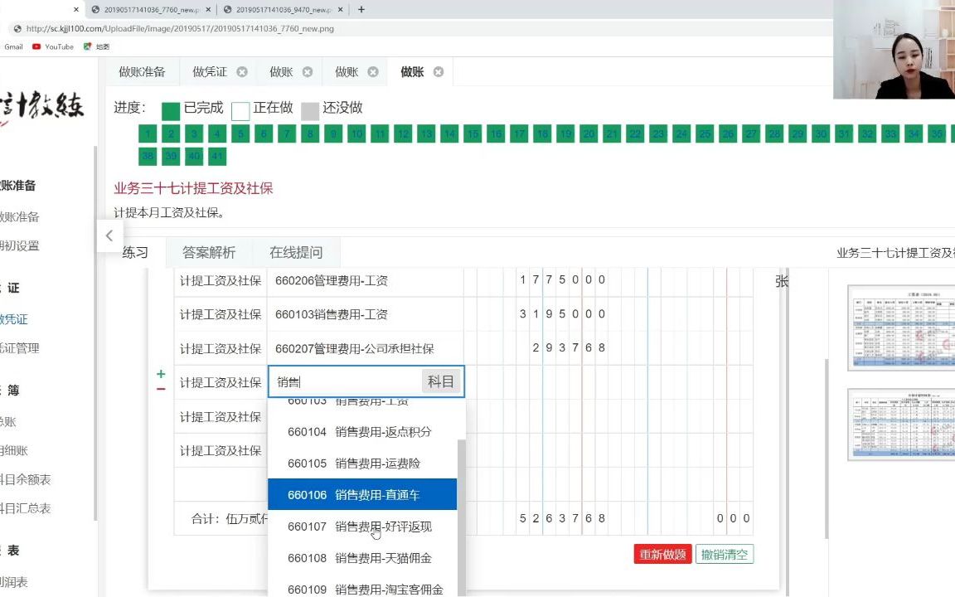Click the 科目 selector icon in the input field

coord(440,381)
